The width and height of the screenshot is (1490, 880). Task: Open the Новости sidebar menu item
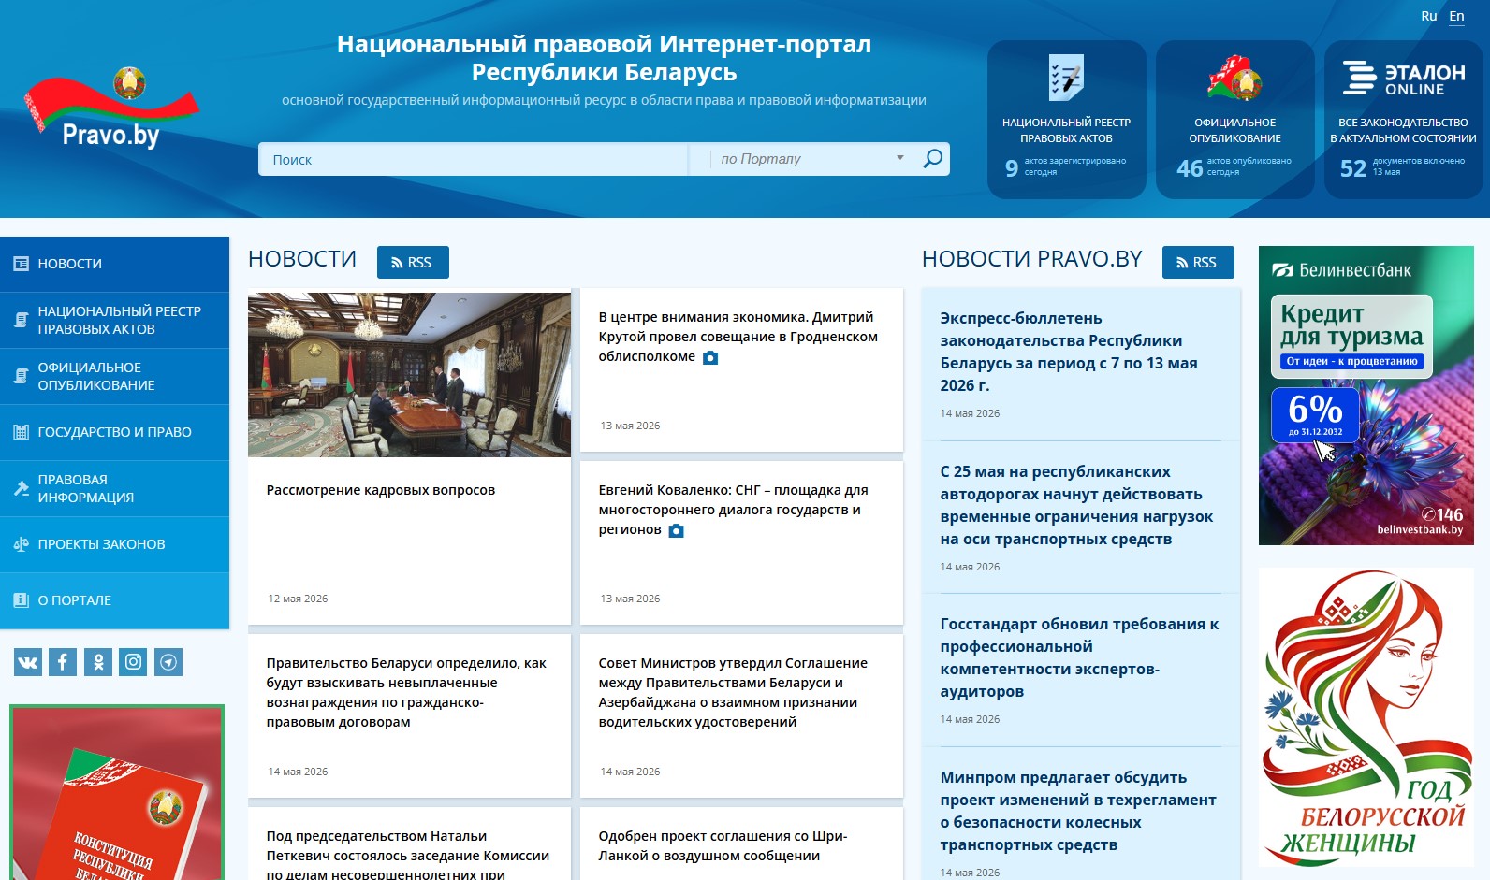click(114, 264)
